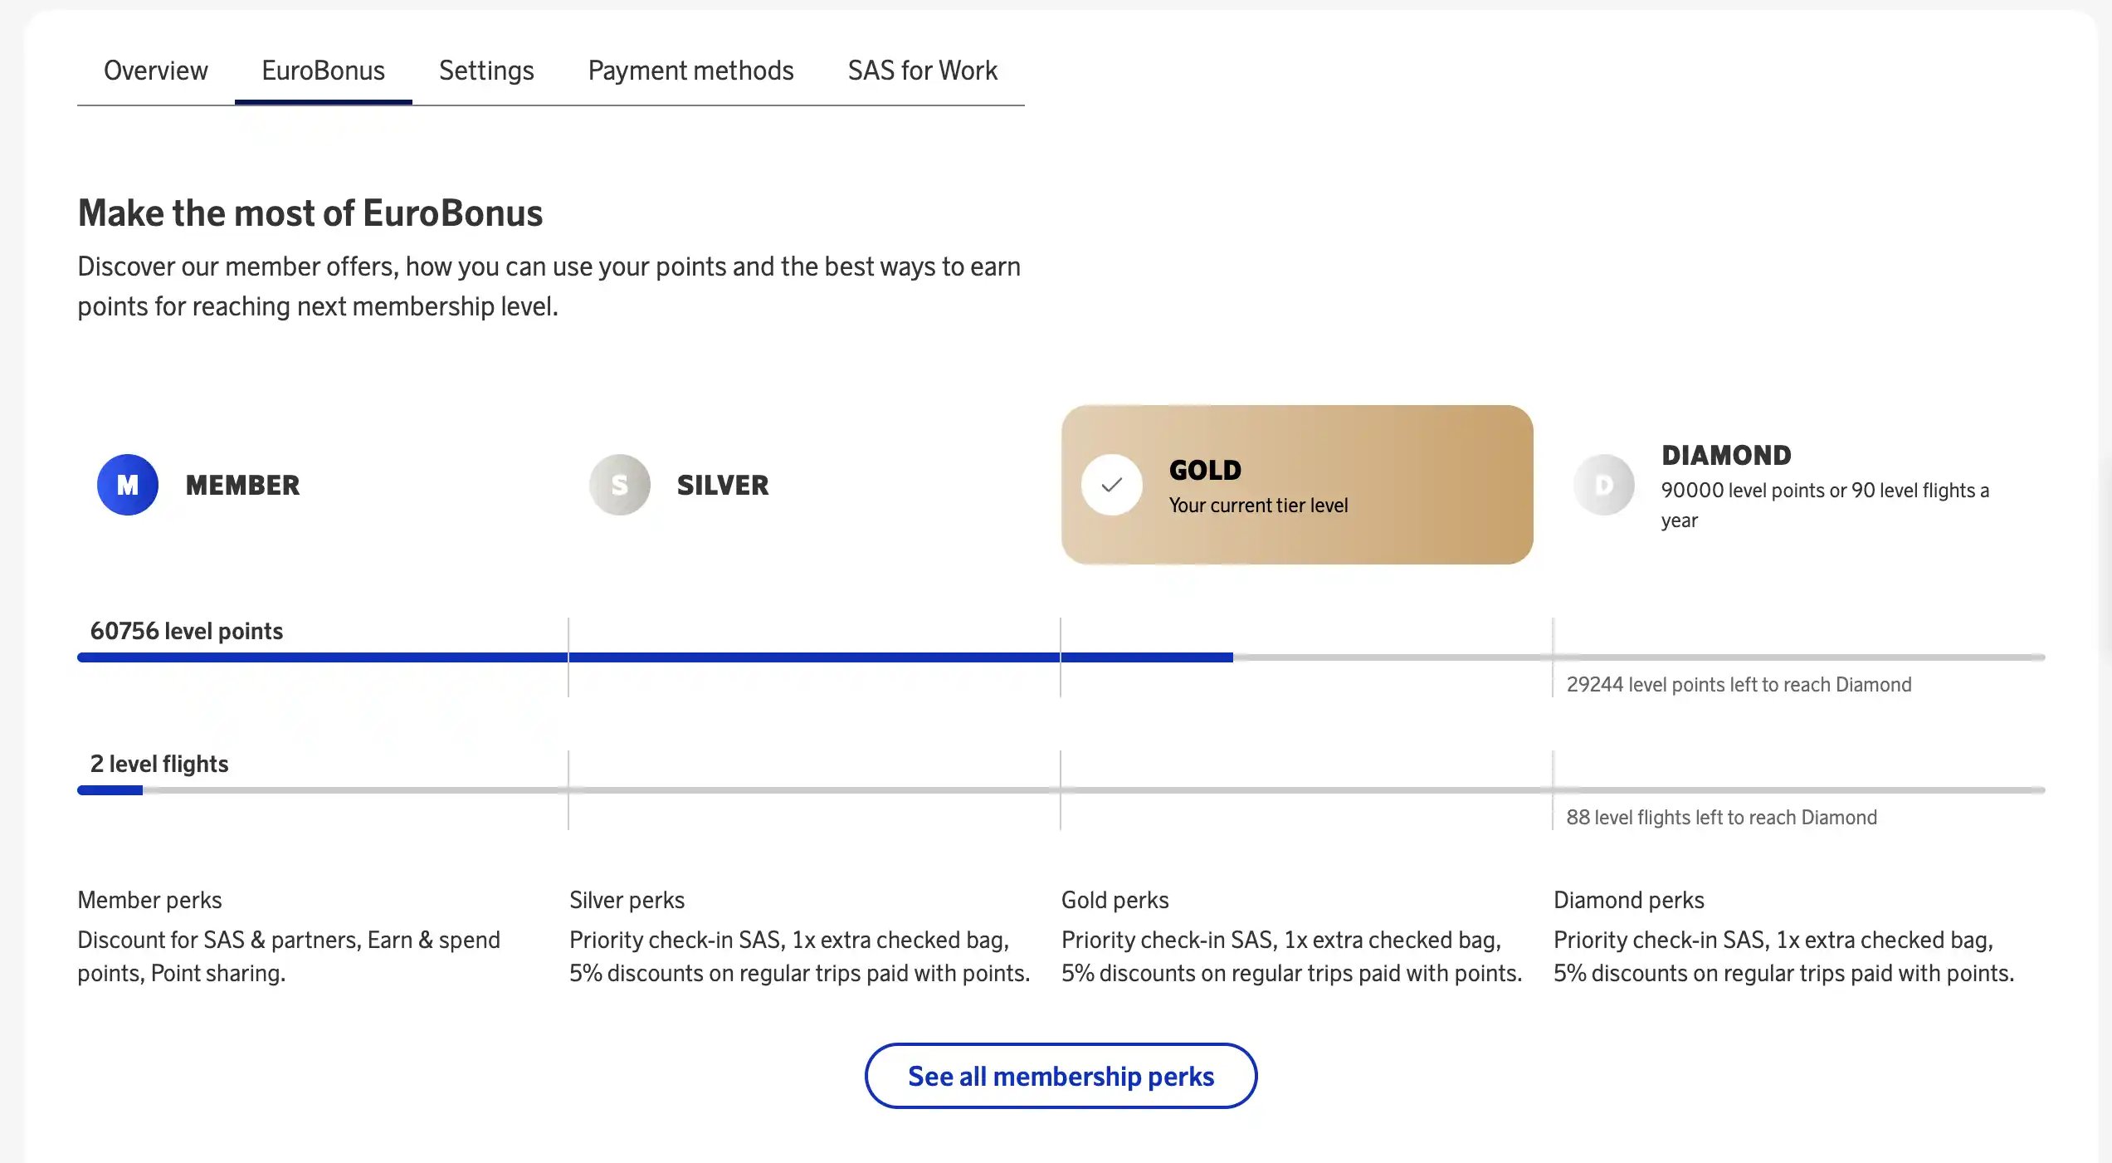2112x1163 pixels.
Task: Click the level points progress bar
Action: pyautogui.click(x=1061, y=657)
